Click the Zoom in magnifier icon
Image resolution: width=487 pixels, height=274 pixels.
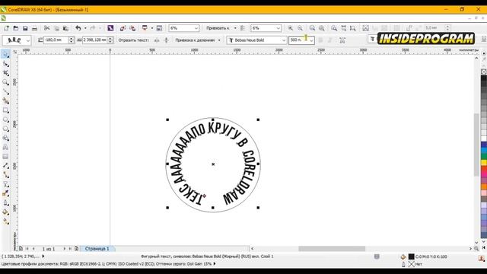[291, 28]
